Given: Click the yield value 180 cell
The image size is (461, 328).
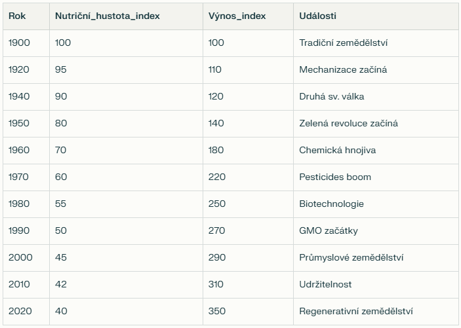Looking at the screenshot, I should tap(248, 151).
